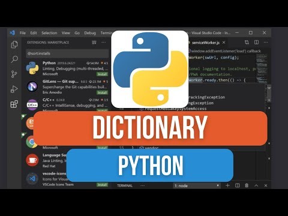Install the Python extension
The width and height of the screenshot is (288, 216).
[x=102, y=74]
